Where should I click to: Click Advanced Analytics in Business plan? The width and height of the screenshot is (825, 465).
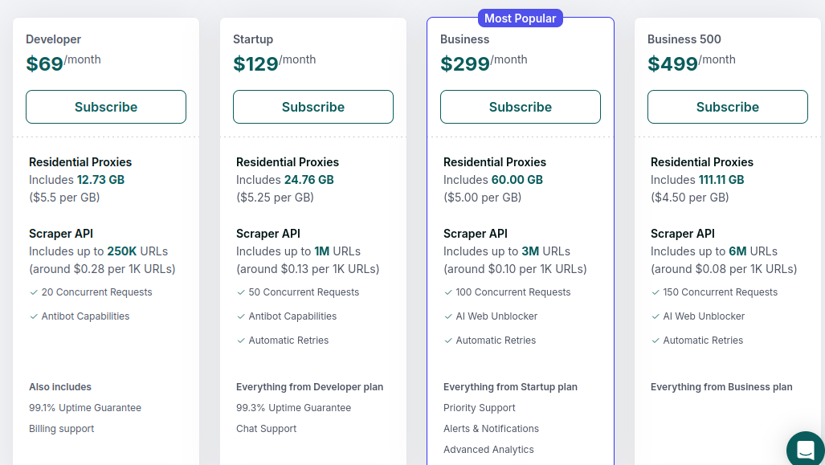click(x=488, y=450)
